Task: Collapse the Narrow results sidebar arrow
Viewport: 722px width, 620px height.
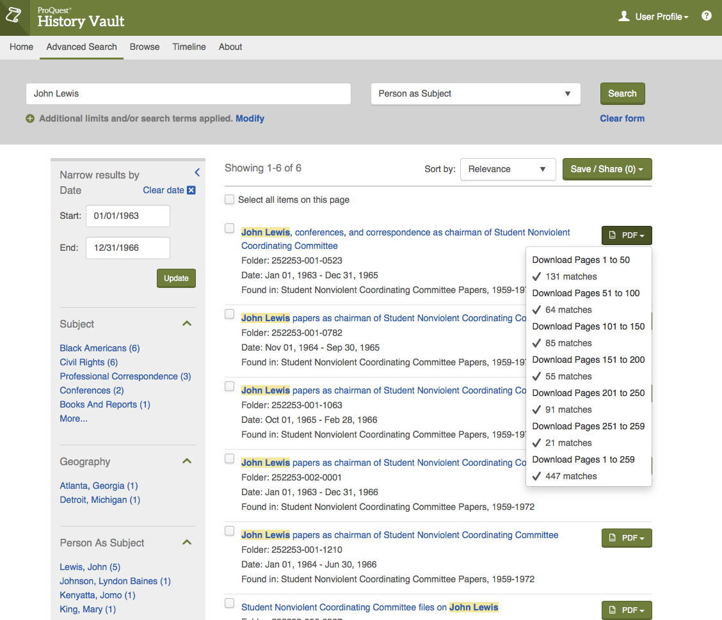Action: point(197,172)
